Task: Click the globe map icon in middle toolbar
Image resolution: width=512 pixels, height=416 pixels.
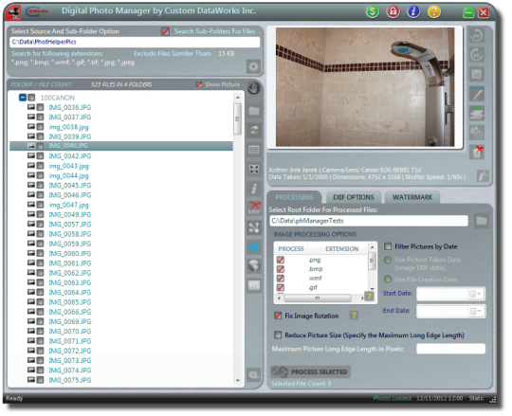Action: 254,266
